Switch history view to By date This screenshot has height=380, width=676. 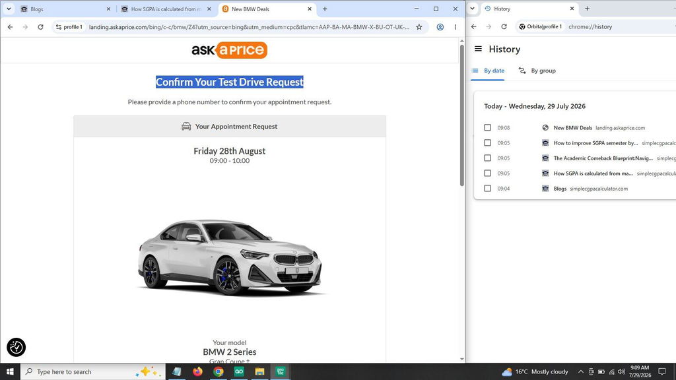[x=488, y=71]
